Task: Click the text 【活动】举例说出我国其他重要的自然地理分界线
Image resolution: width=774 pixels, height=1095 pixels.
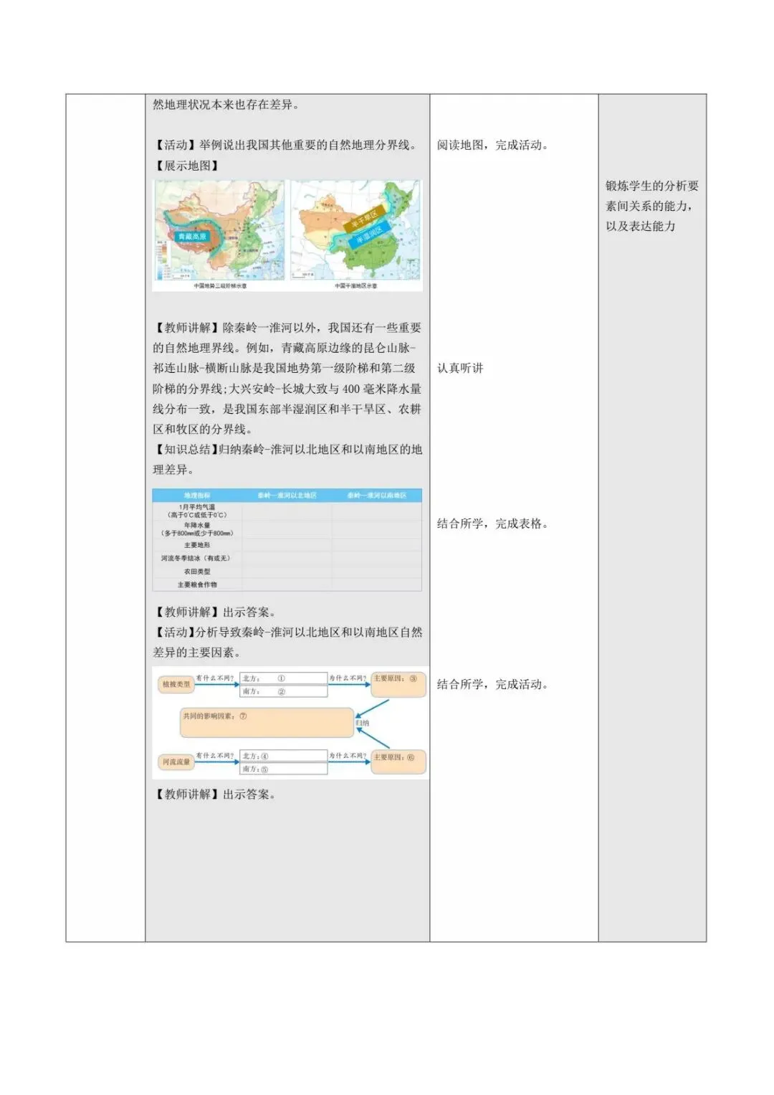Action: coord(285,145)
